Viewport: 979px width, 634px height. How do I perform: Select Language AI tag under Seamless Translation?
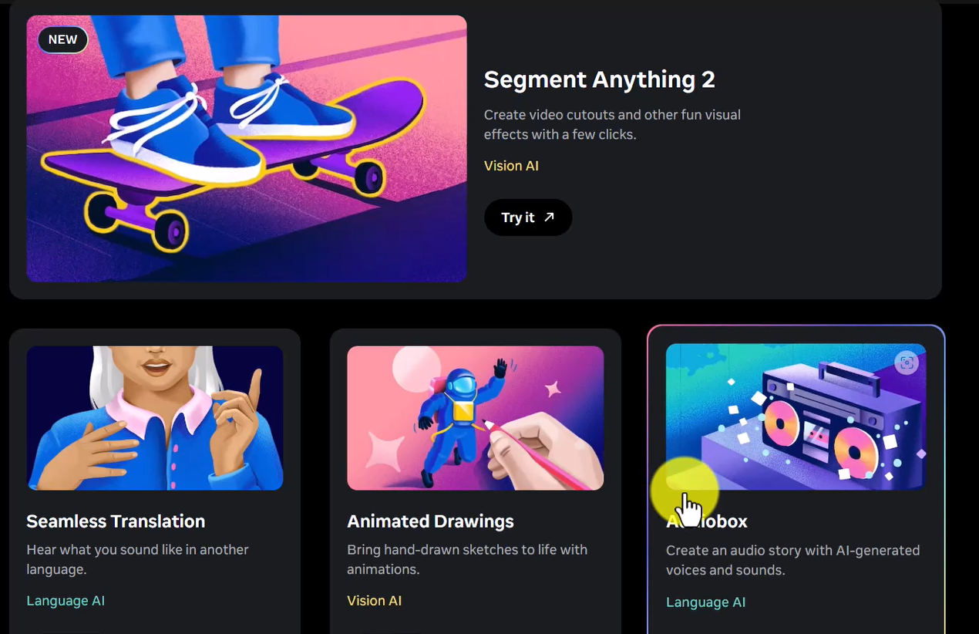click(x=66, y=601)
